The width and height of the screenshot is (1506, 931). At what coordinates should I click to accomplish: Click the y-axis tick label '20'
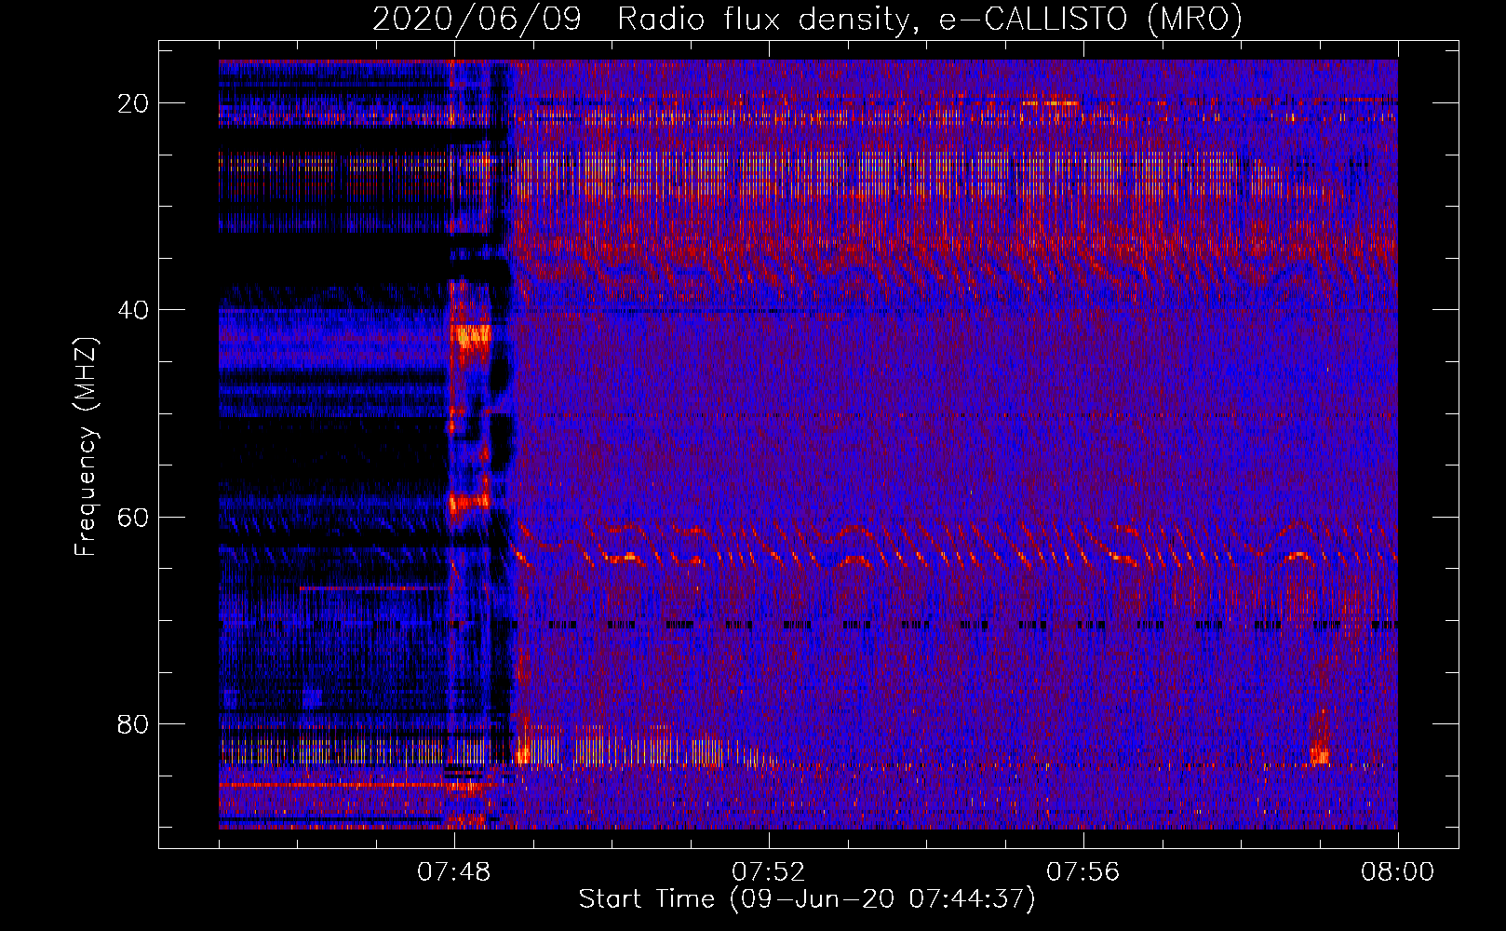[x=134, y=103]
